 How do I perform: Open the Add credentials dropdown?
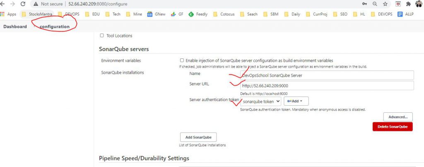296,101
